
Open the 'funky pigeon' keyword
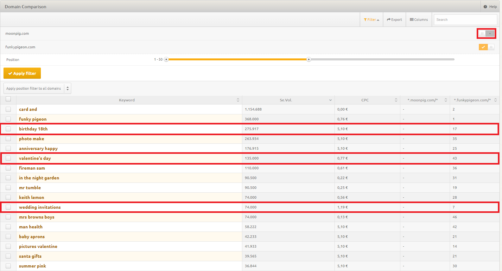[x=33, y=119]
